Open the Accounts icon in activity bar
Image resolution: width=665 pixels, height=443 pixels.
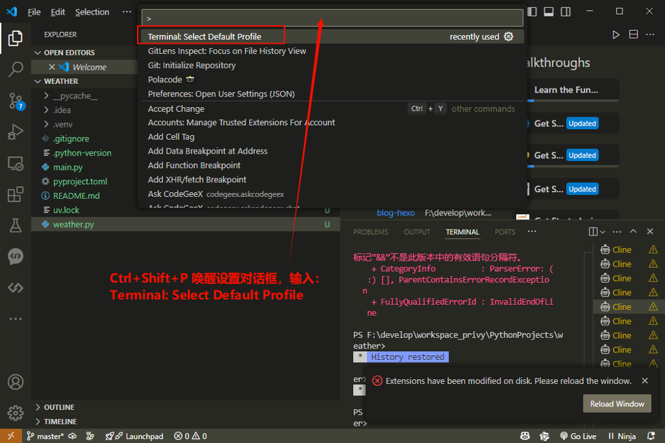[x=15, y=382]
